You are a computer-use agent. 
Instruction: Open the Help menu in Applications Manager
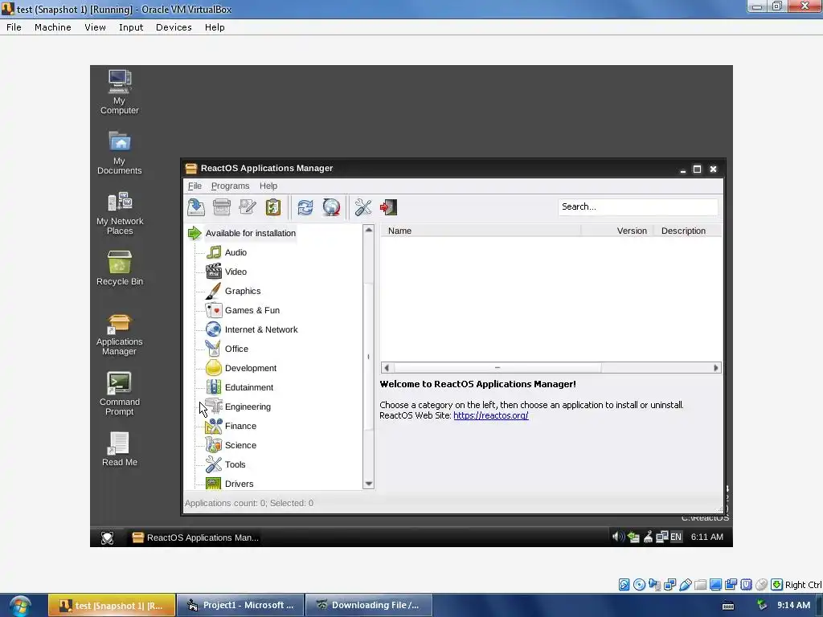(268, 186)
